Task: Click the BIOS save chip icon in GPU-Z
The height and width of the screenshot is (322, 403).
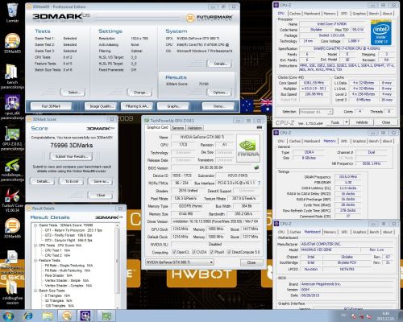Action: point(256,167)
